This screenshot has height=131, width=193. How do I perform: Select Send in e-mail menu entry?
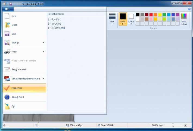(x=24, y=69)
